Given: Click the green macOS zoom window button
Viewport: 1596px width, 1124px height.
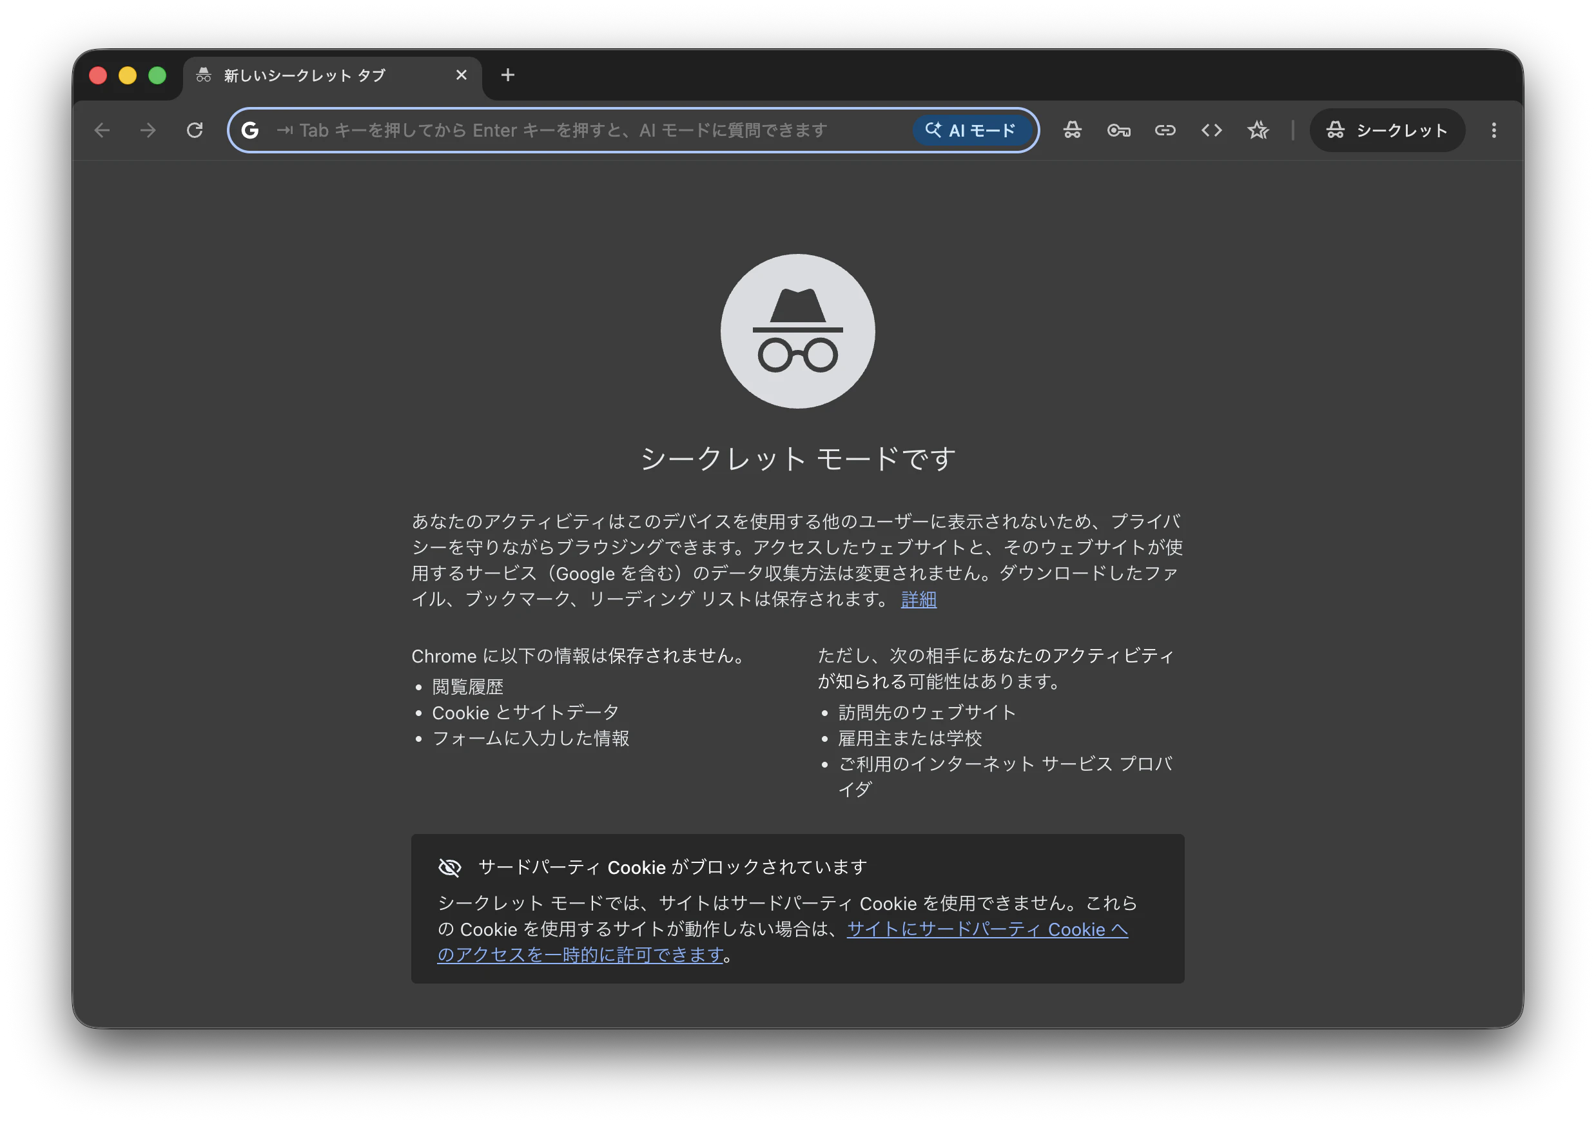Looking at the screenshot, I should point(157,75).
